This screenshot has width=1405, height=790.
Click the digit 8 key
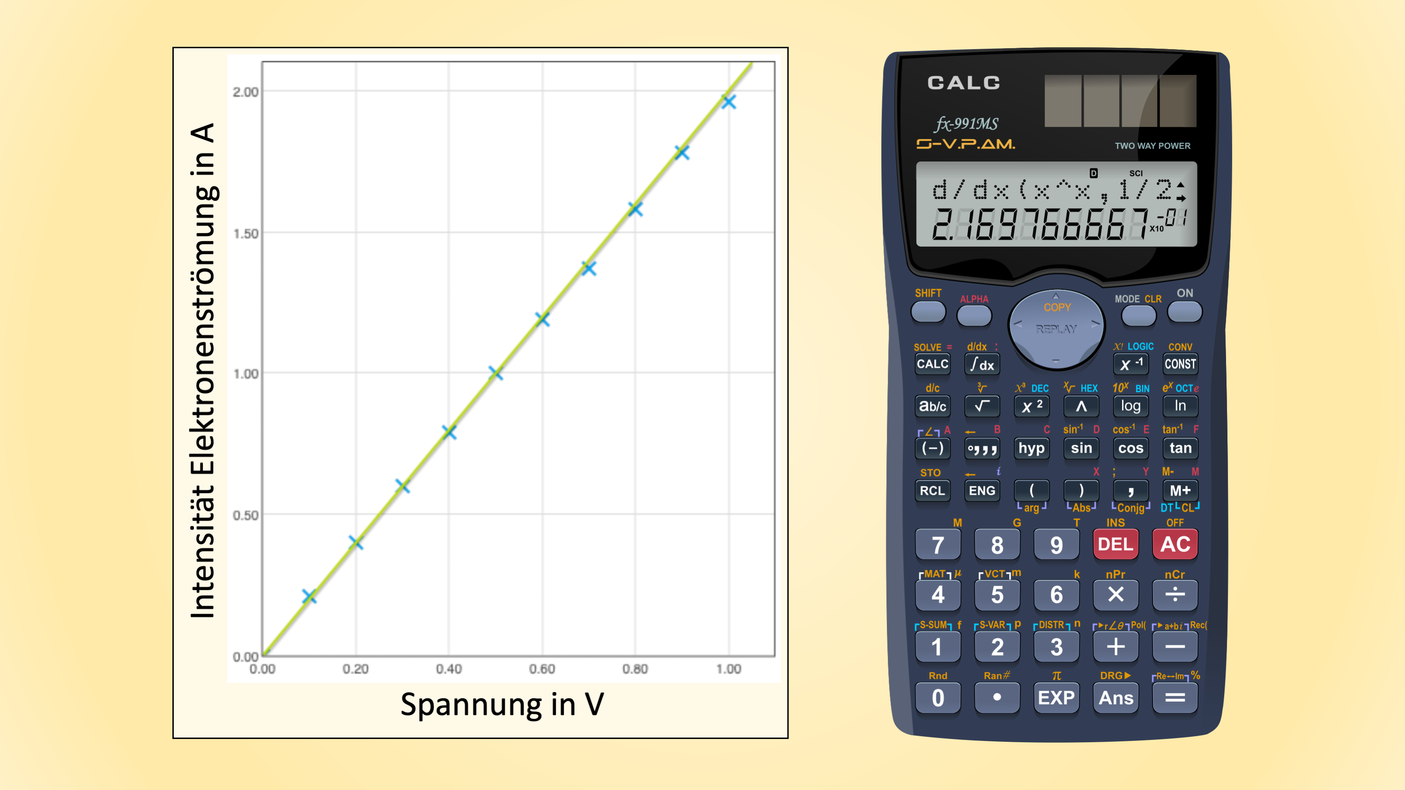click(997, 544)
